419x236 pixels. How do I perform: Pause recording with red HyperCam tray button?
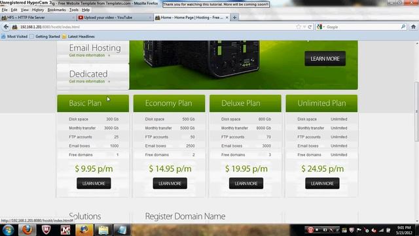310,230
